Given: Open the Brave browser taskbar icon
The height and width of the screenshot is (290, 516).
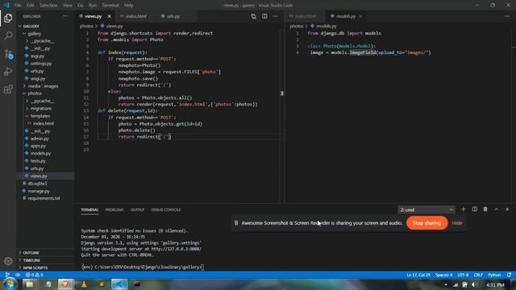Looking at the screenshot, I should pyautogui.click(x=65, y=284).
